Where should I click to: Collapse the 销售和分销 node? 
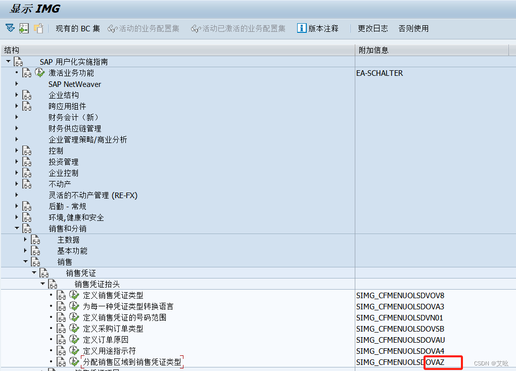(17, 228)
